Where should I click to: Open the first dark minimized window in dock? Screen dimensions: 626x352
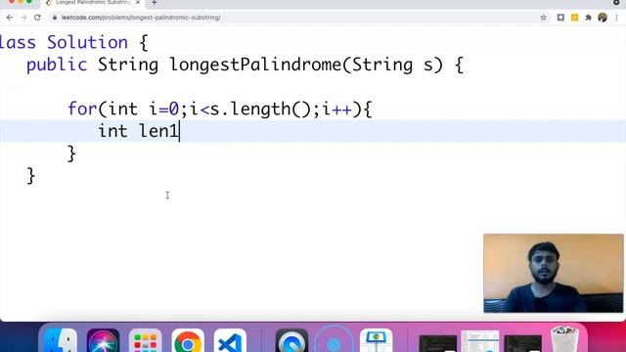pyautogui.click(x=438, y=343)
